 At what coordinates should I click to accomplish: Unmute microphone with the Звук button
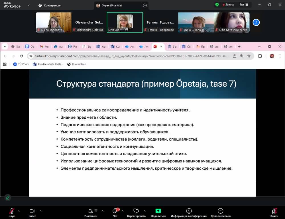[x=12, y=211]
